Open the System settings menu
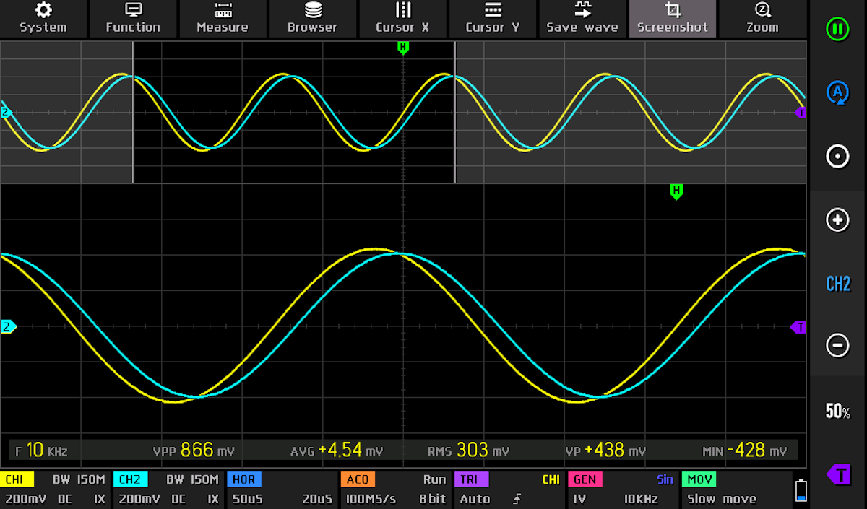867x509 pixels. [43, 19]
